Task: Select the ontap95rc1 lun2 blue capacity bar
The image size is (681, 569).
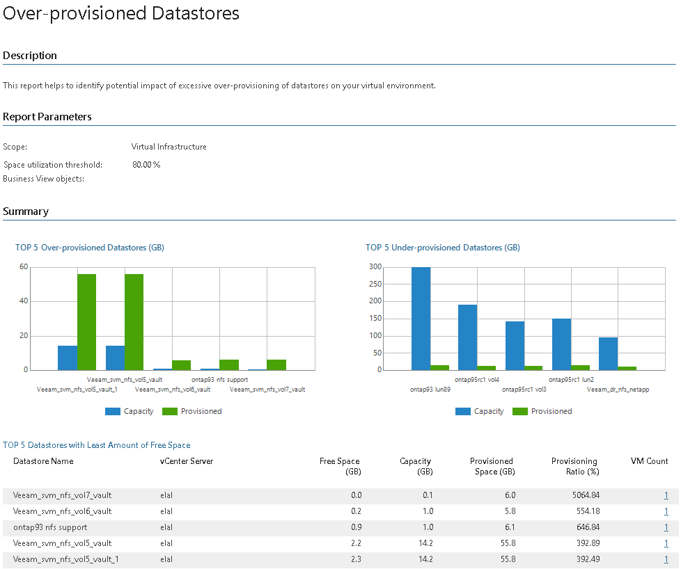Action: [x=561, y=344]
